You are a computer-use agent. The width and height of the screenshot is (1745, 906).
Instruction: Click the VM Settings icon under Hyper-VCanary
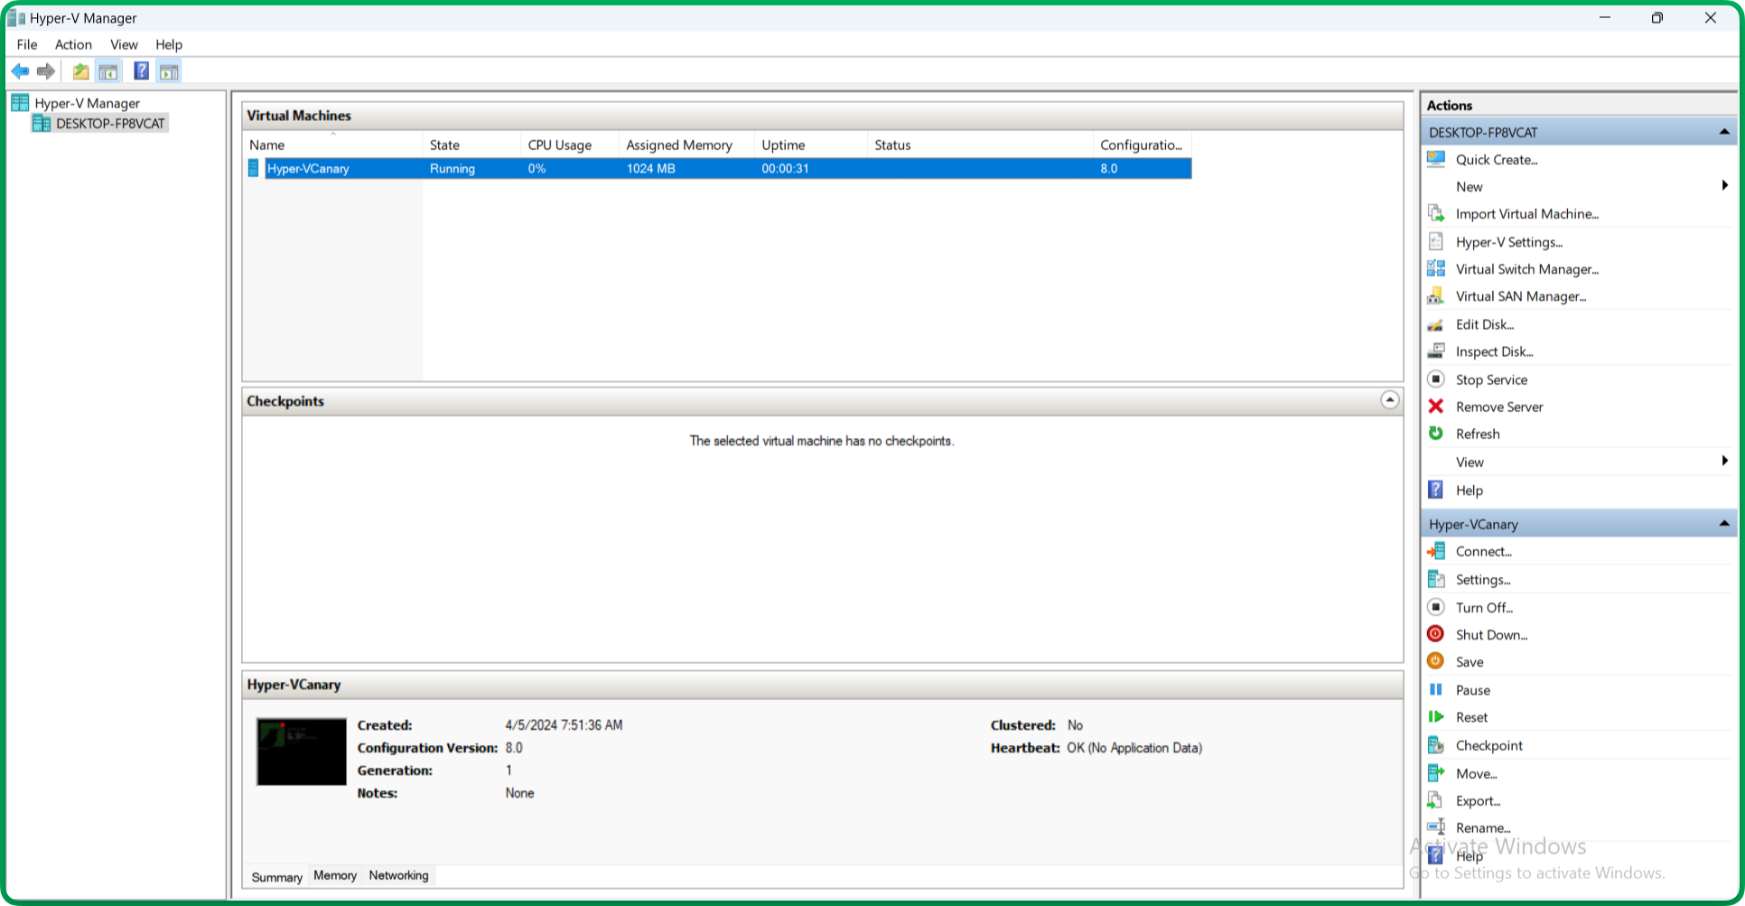[1436, 579]
